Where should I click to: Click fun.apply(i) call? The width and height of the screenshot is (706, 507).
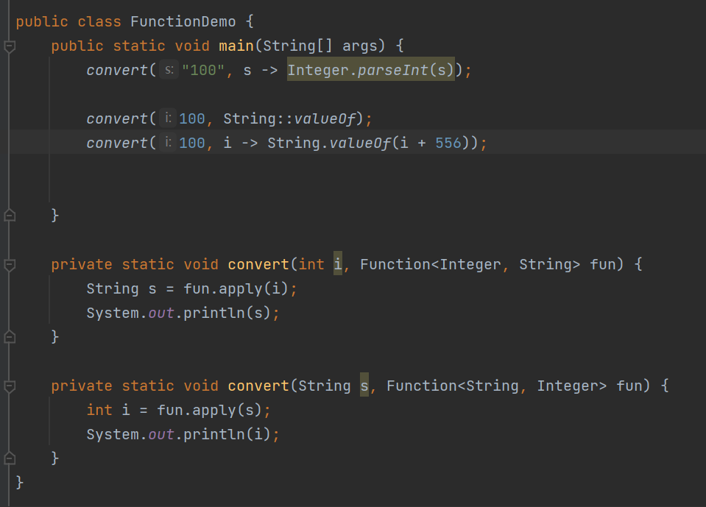[236, 288]
